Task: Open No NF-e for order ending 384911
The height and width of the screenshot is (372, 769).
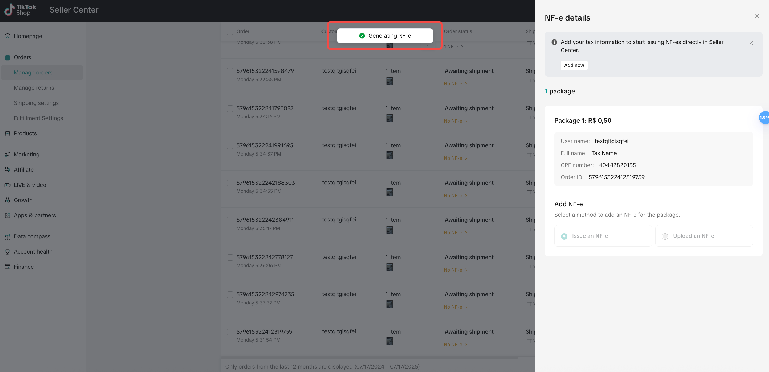Action: (455, 232)
